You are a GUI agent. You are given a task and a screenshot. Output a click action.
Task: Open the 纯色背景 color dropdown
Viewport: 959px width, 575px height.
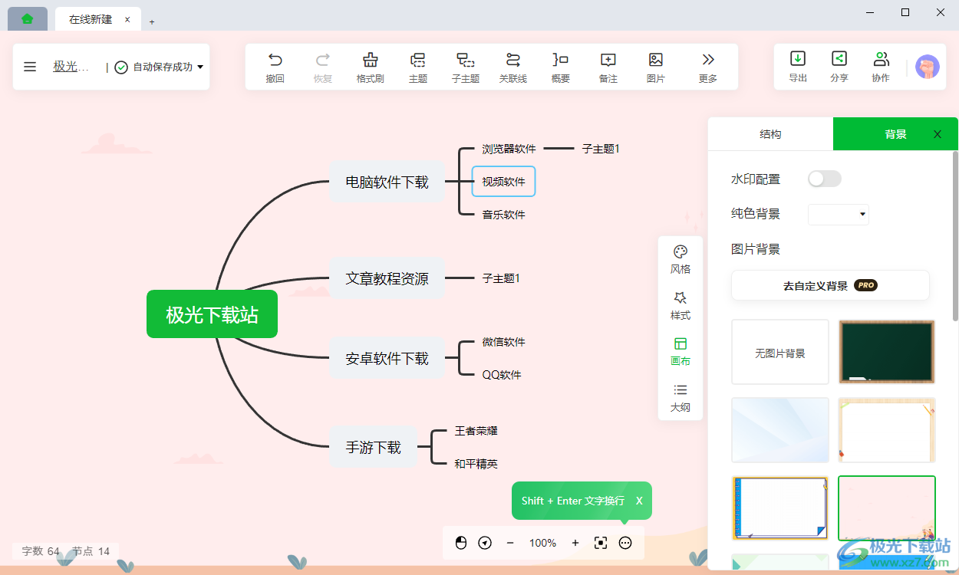(839, 214)
